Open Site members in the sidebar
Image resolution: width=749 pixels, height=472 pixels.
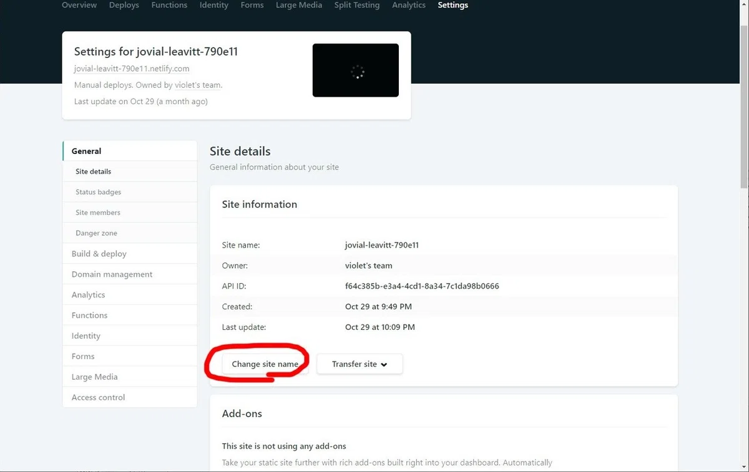130,213
